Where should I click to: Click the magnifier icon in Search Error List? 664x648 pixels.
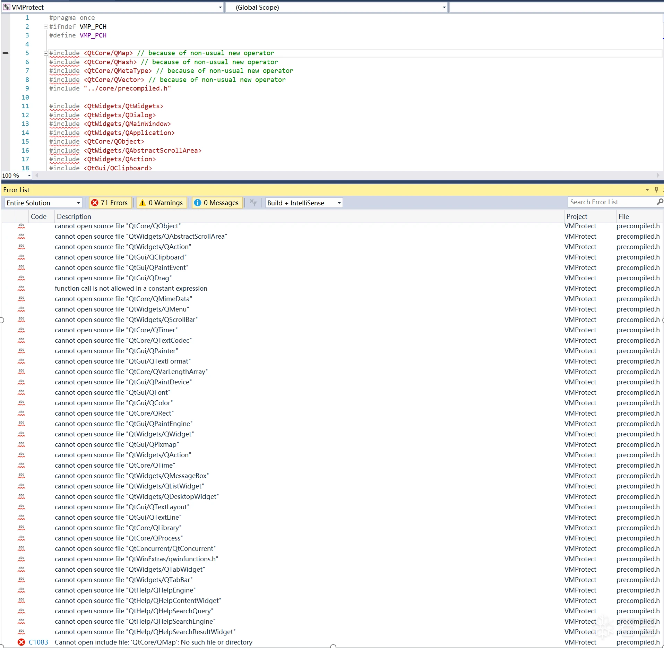[660, 202]
